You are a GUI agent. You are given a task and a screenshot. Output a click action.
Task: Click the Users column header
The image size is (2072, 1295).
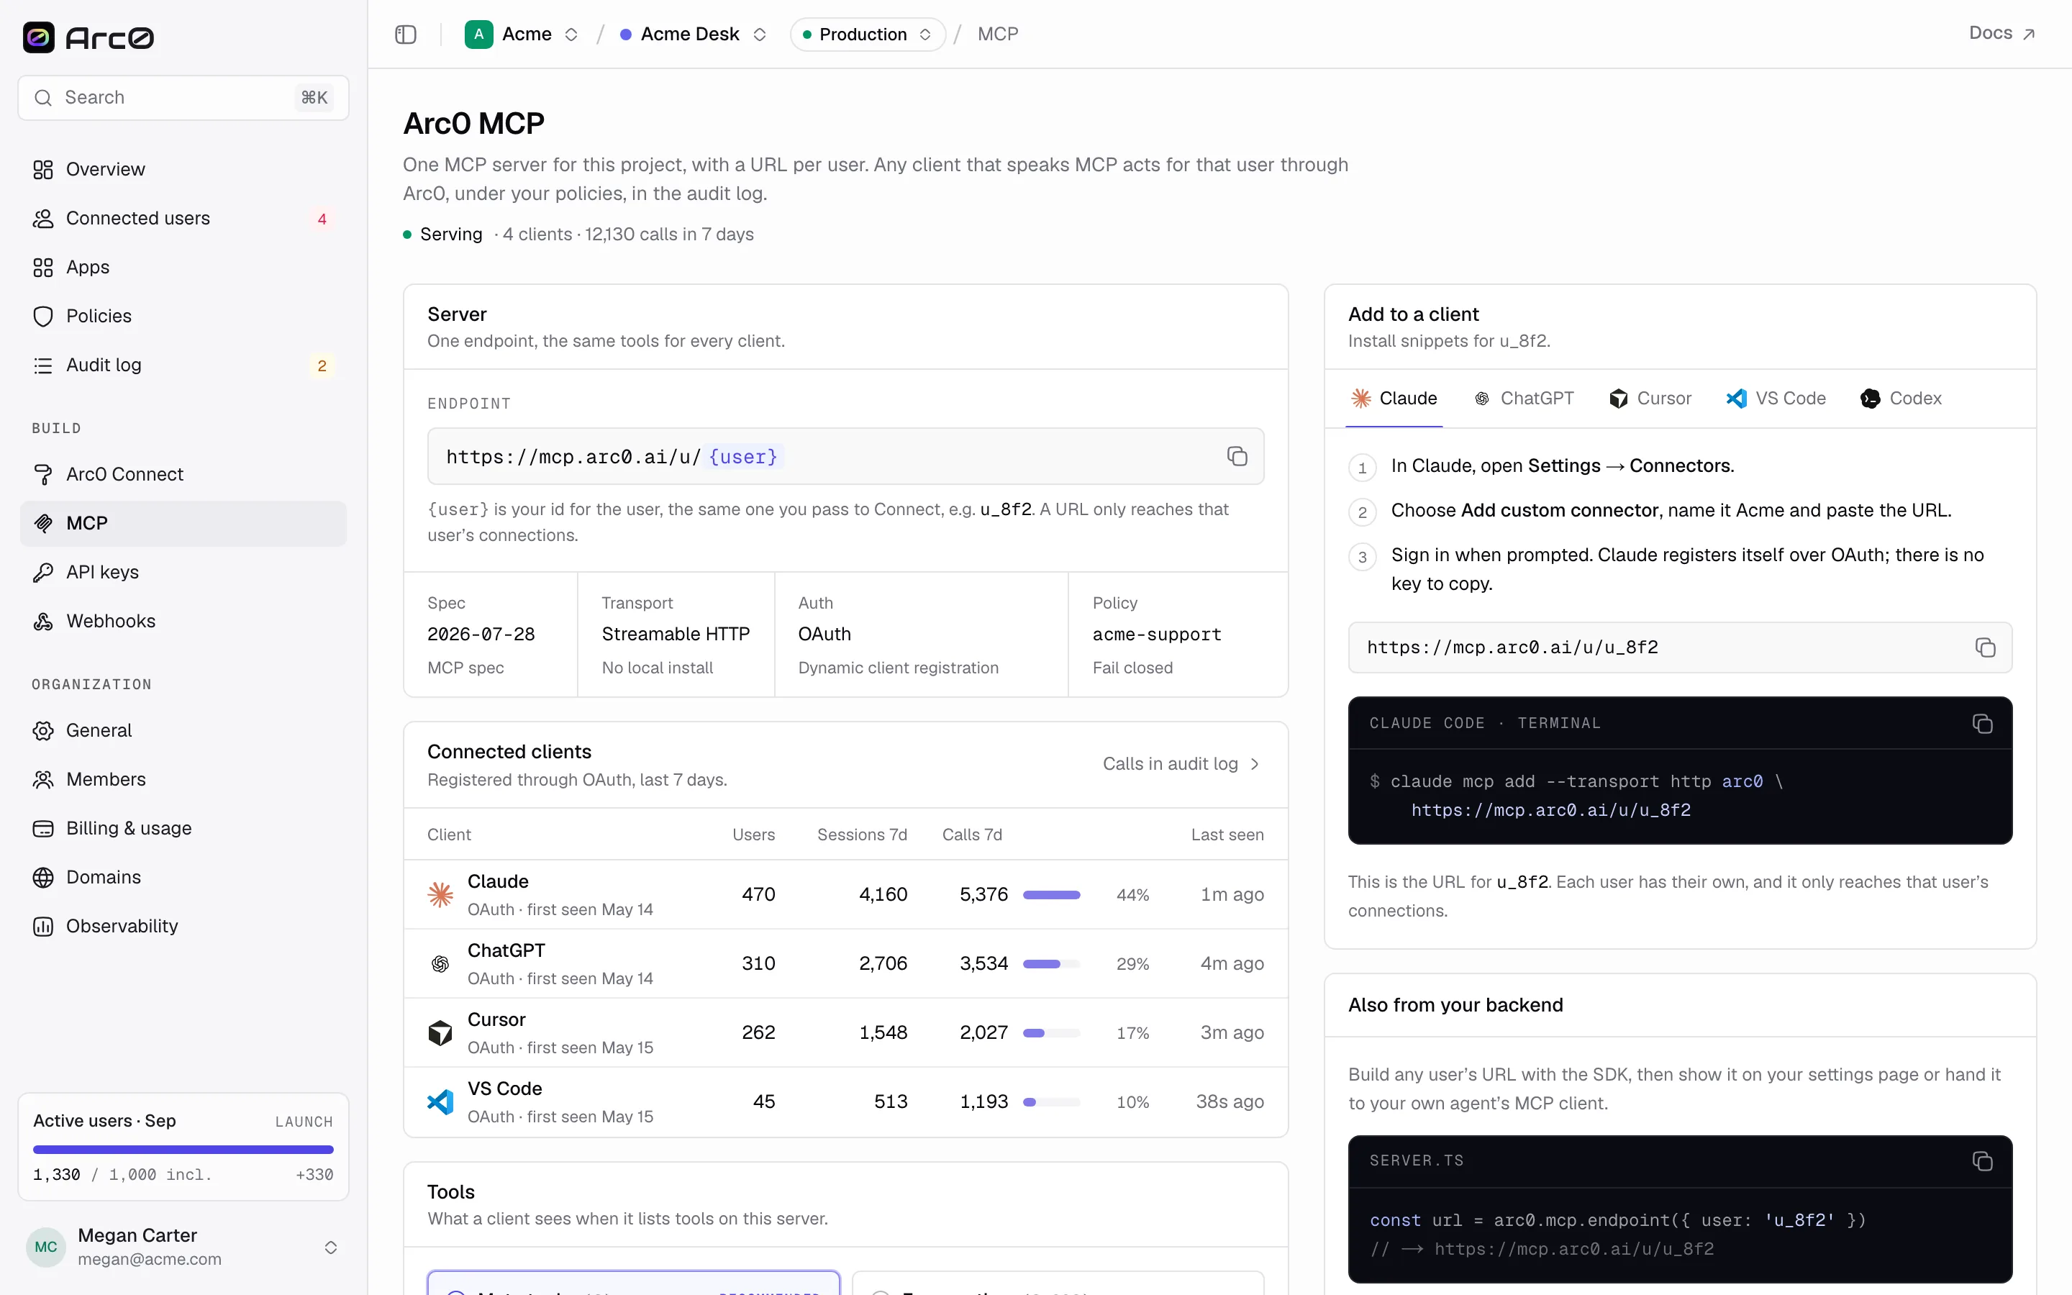[x=753, y=835]
